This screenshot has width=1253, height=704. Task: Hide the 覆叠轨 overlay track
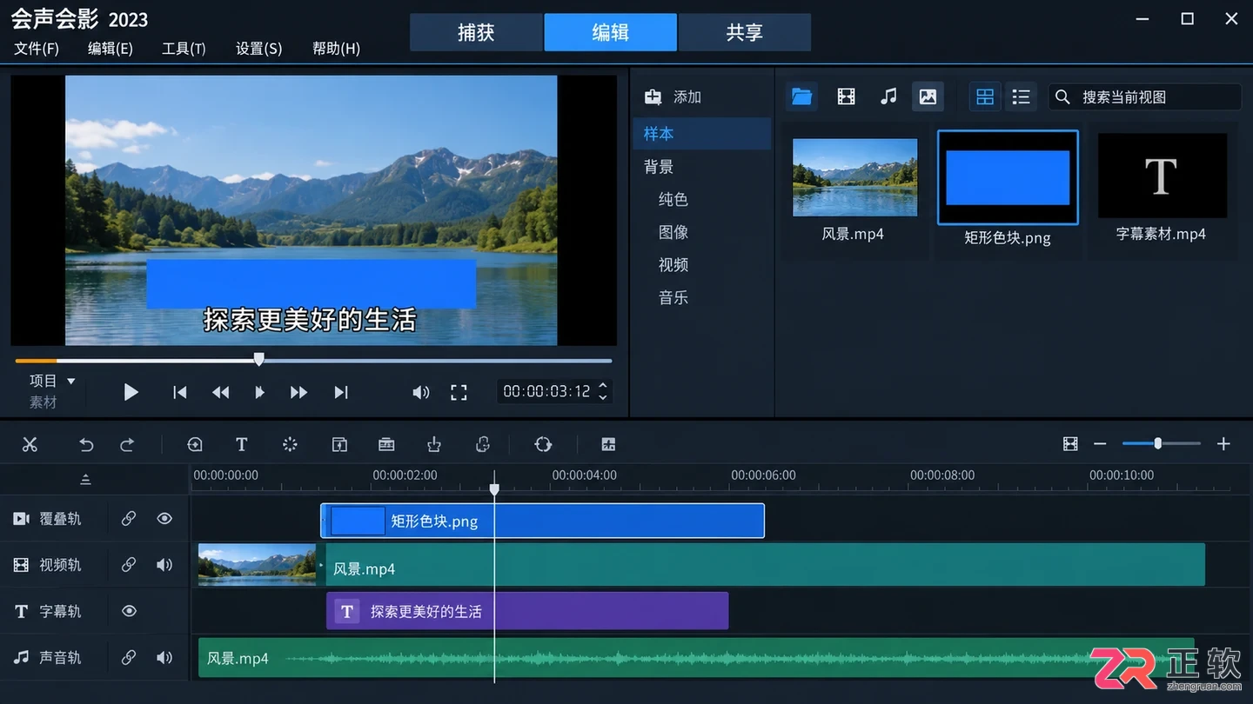(x=164, y=519)
